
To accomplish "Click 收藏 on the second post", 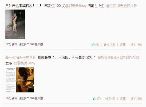I will [x=123, y=99].
